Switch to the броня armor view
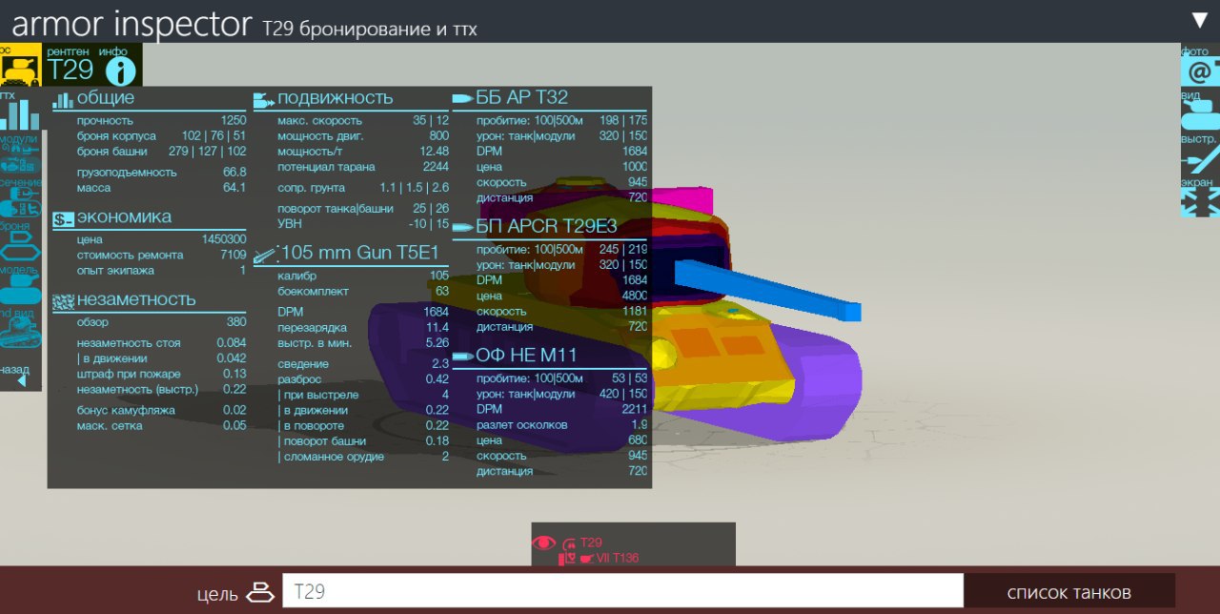Image resolution: width=1220 pixels, height=614 pixels. (19, 247)
